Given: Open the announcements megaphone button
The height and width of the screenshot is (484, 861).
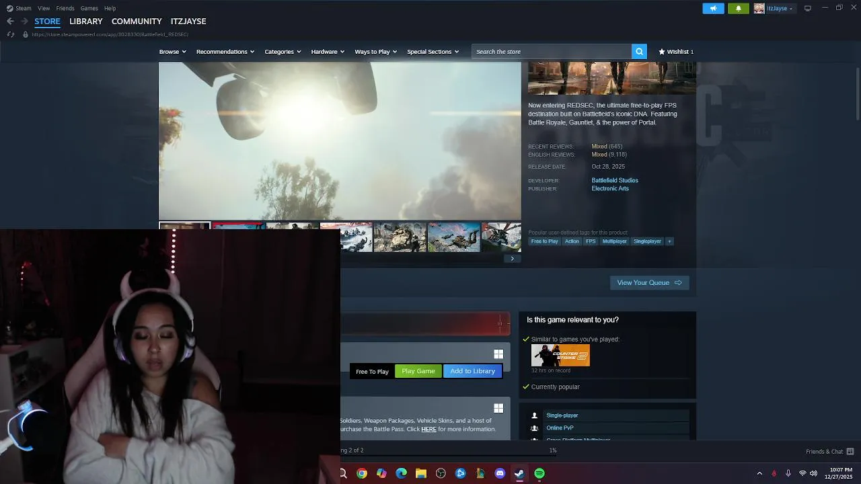Looking at the screenshot, I should click(x=713, y=9).
